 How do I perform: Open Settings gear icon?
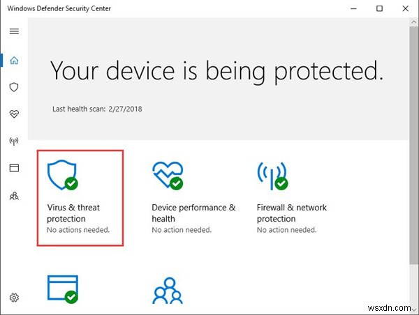click(x=14, y=298)
